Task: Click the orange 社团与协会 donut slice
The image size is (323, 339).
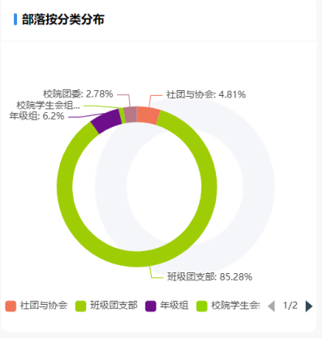Action: tap(148, 115)
